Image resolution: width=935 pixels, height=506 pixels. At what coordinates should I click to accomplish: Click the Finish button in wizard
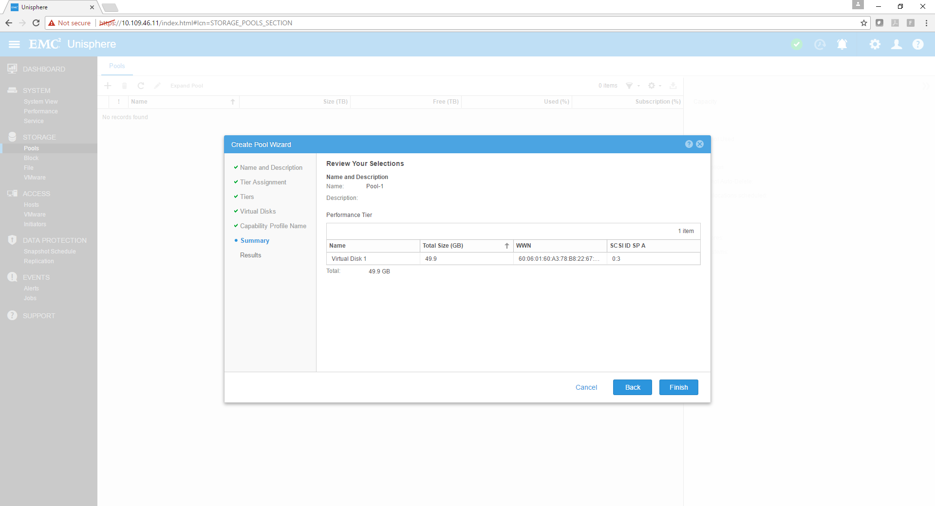[678, 387]
